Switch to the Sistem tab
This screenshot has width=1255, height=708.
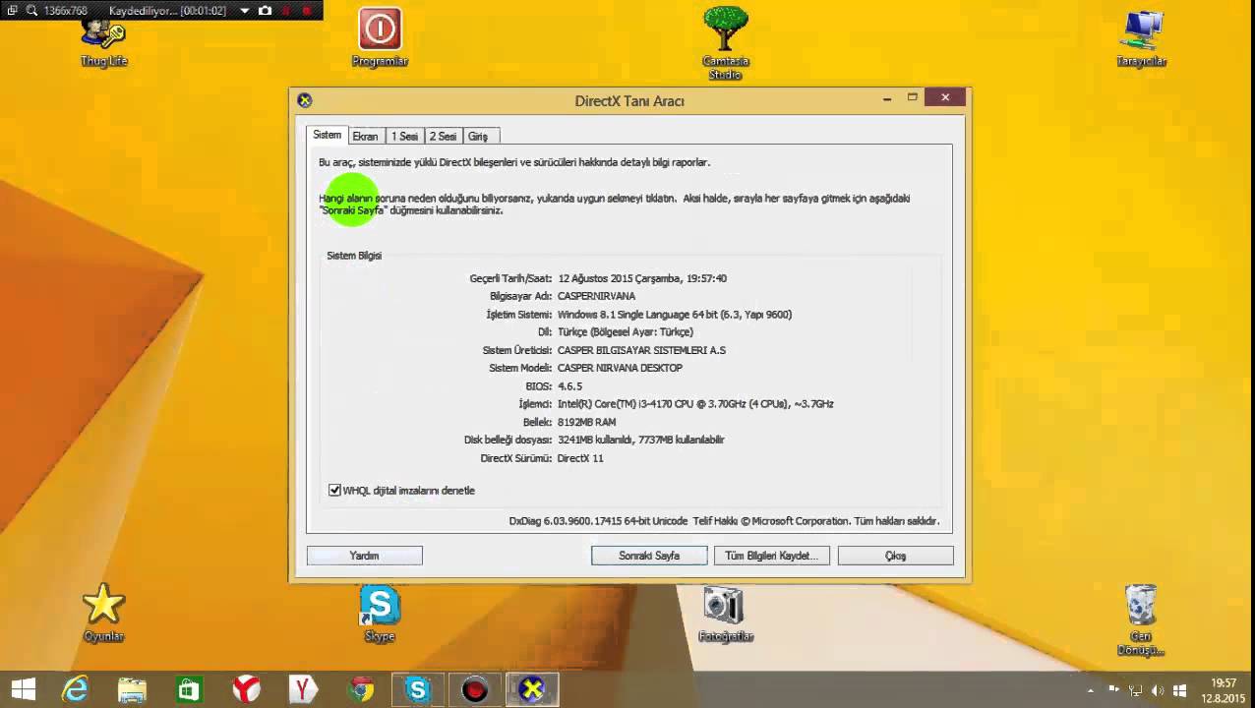[x=328, y=135]
